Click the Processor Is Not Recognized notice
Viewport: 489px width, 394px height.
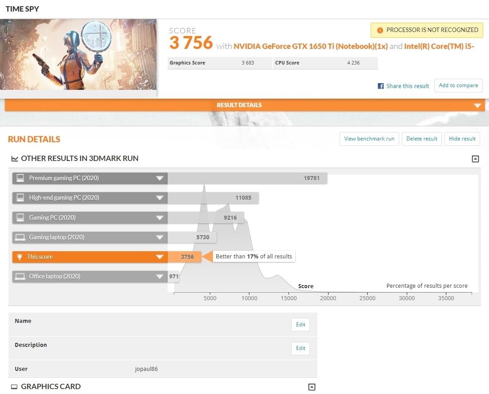click(427, 30)
